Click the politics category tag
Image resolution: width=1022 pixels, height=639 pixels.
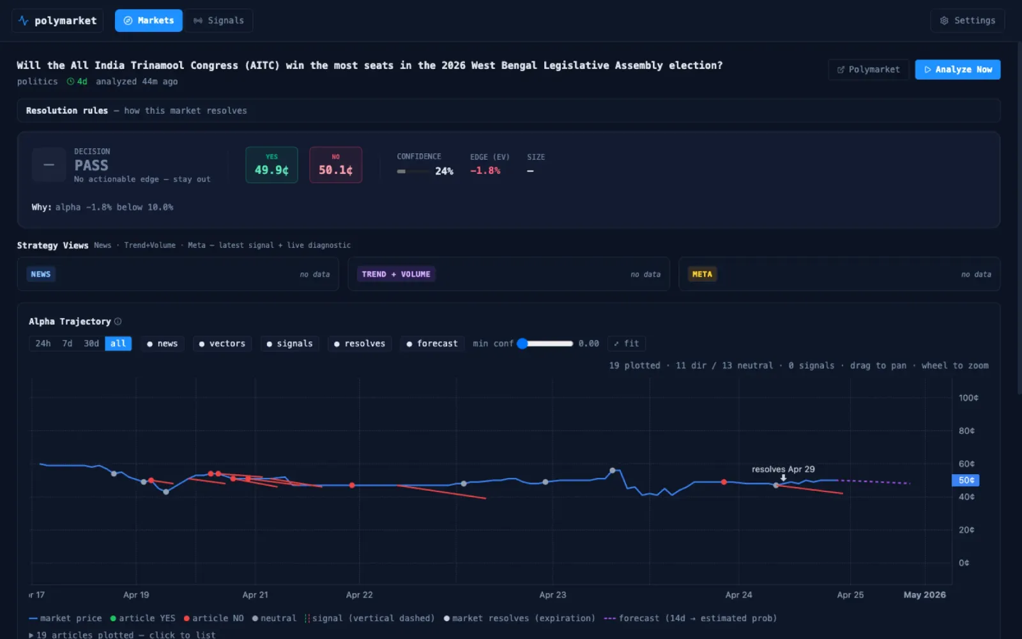tap(37, 82)
